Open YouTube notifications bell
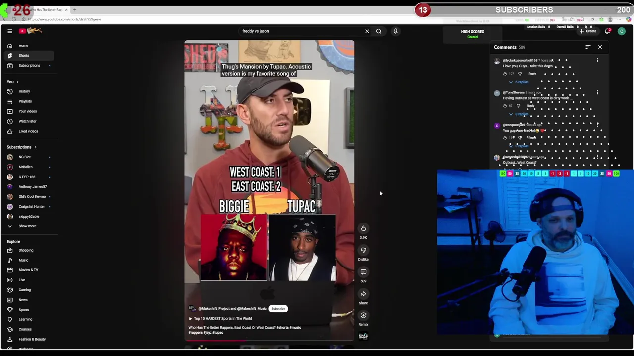 pyautogui.click(x=608, y=31)
